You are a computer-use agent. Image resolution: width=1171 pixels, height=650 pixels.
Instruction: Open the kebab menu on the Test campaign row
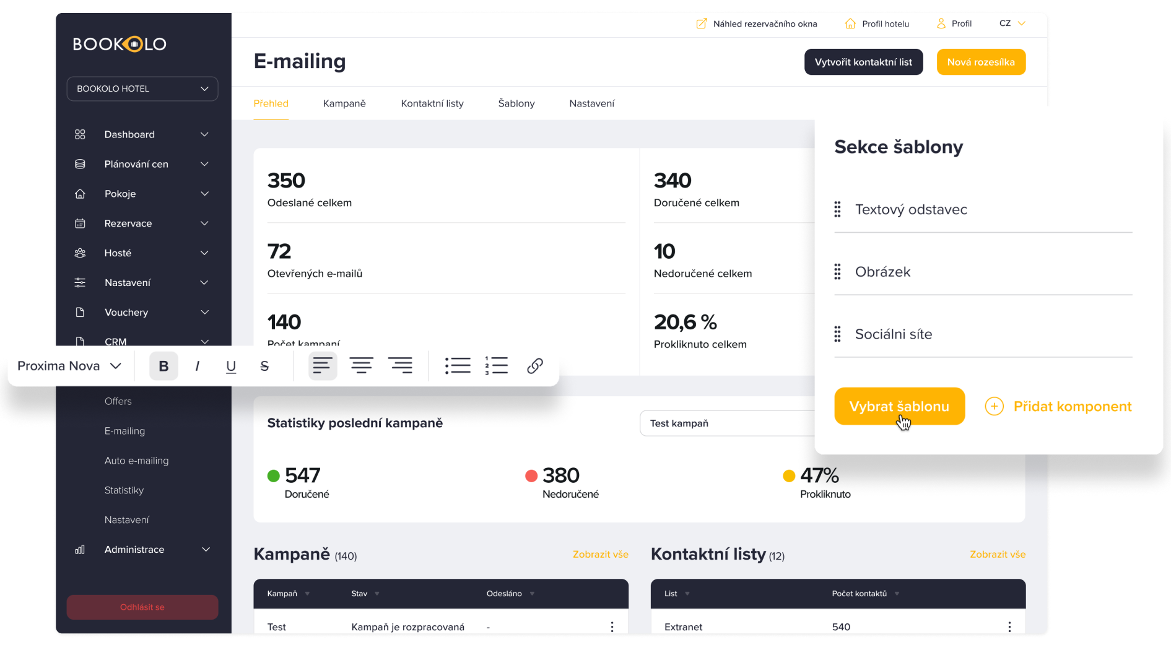tap(612, 626)
